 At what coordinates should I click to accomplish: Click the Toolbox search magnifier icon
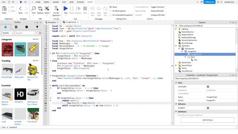coord(36,33)
